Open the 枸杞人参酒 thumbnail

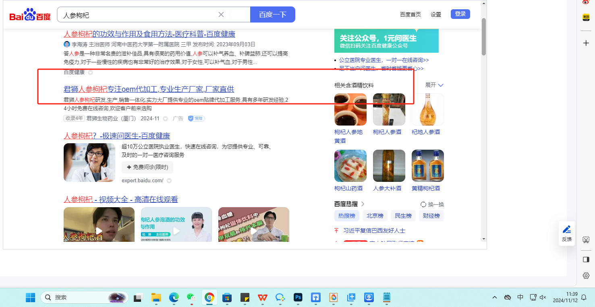tap(389, 109)
